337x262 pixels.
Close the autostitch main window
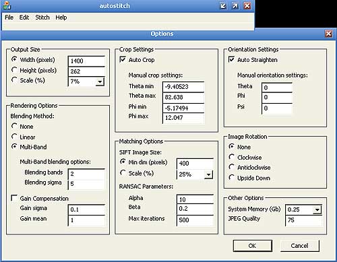tap(247, 6)
